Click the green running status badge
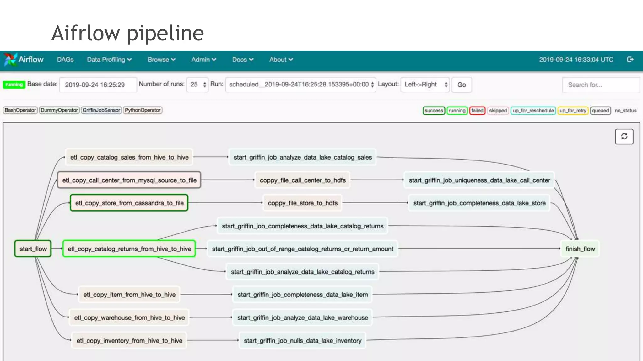This screenshot has width=643, height=361. click(14, 85)
